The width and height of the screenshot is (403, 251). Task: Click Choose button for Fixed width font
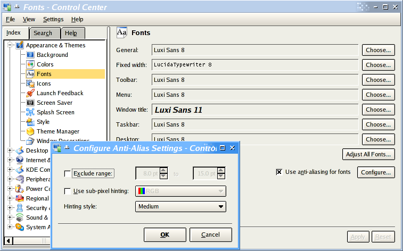pyautogui.click(x=378, y=65)
